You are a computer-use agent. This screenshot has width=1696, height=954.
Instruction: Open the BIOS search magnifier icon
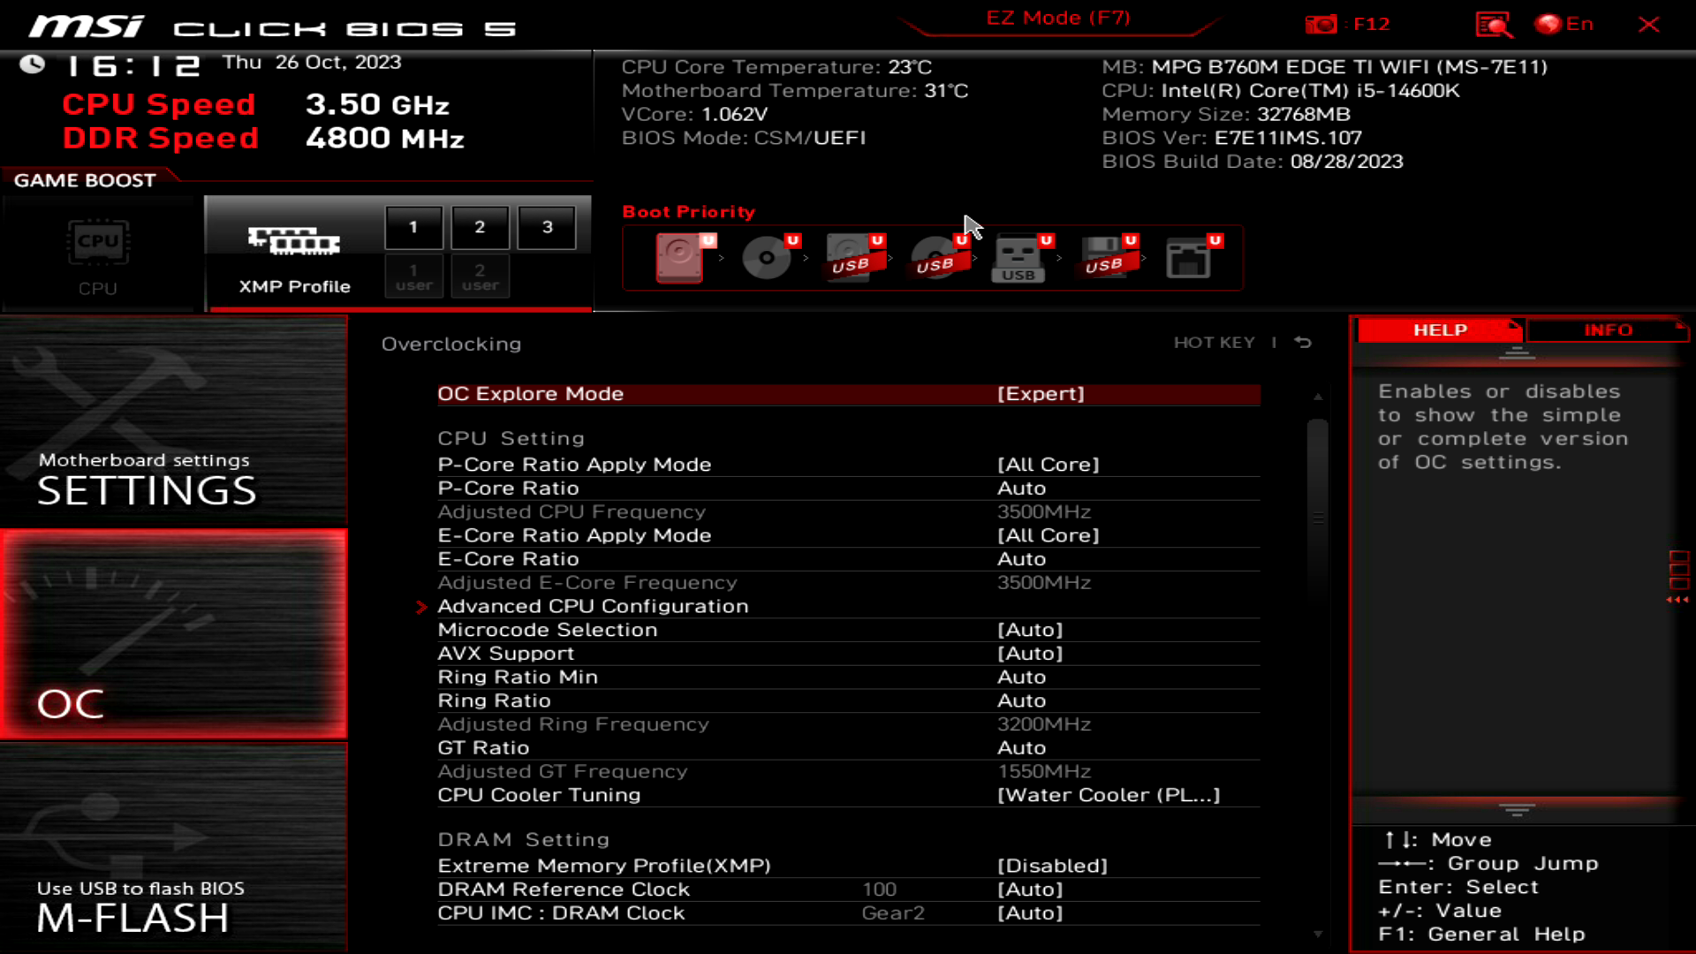1493,25
